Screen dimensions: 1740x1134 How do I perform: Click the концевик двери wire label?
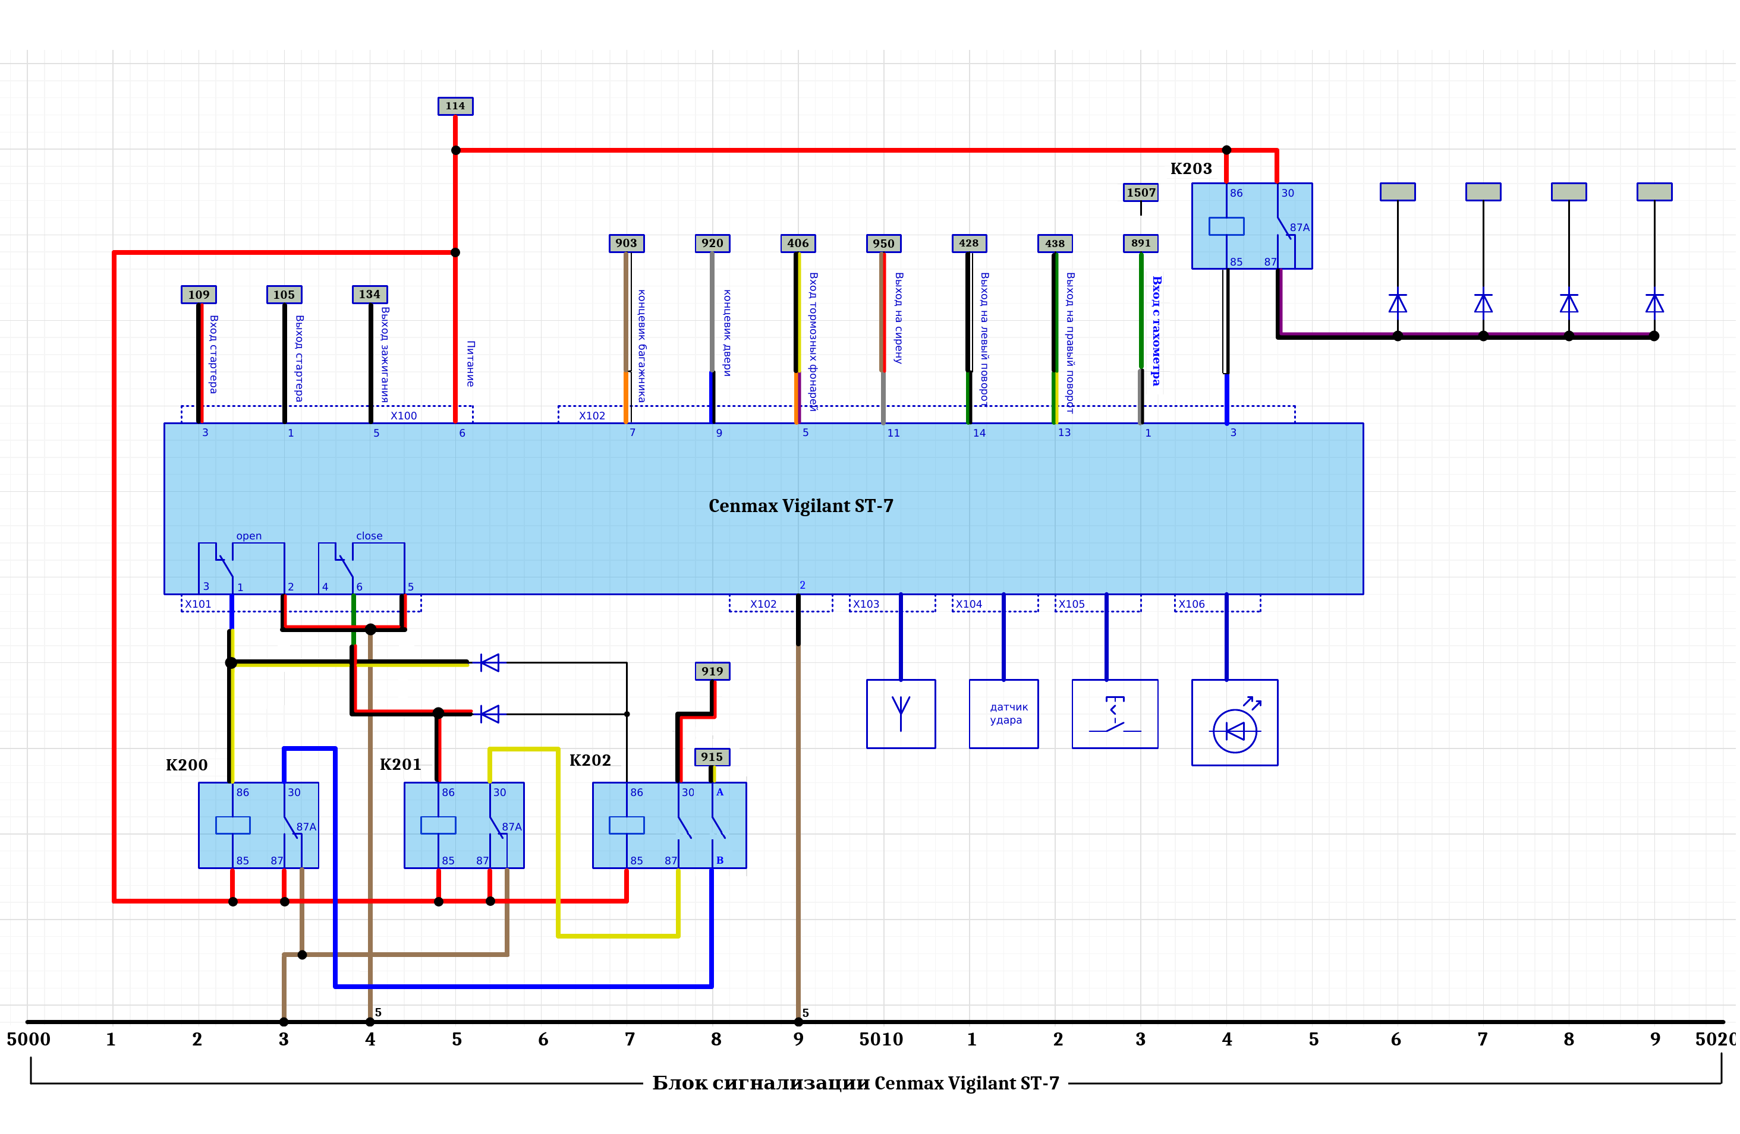[728, 334]
